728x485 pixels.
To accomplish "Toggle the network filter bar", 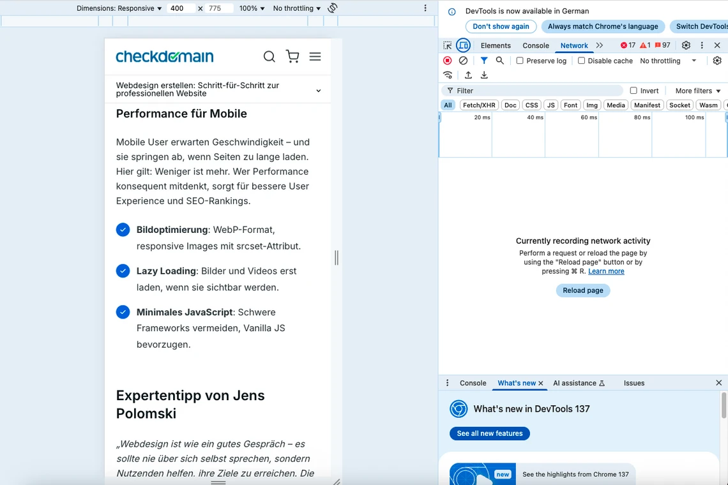I will click(x=483, y=60).
